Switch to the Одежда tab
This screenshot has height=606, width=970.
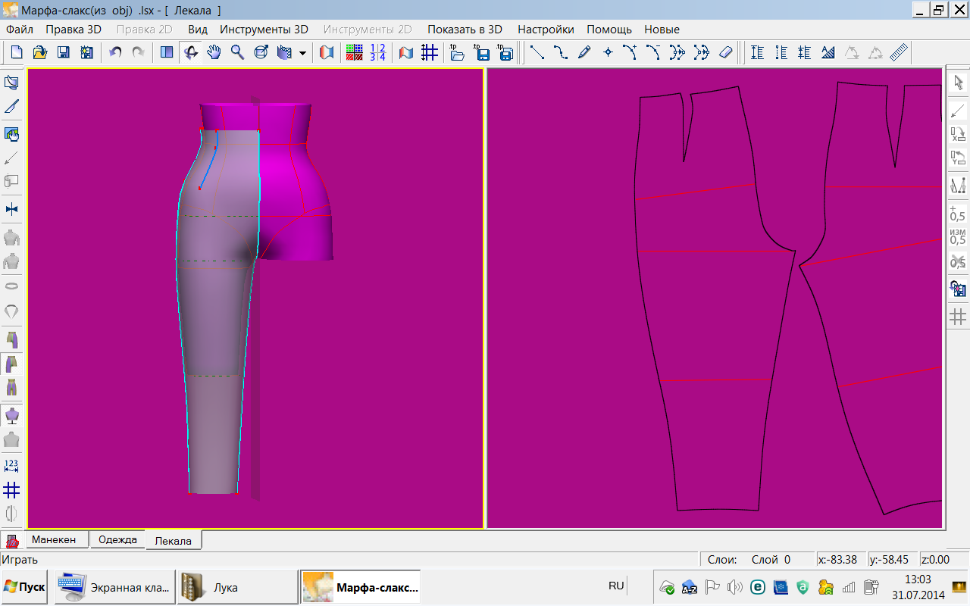(117, 539)
